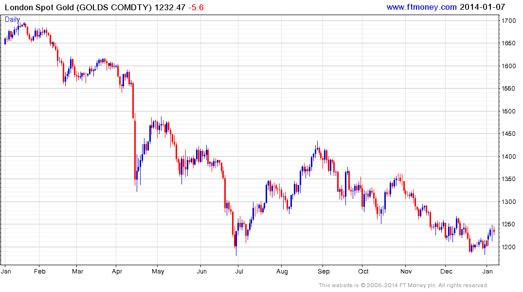This screenshot has height=292, width=523.
Task: Click the 'Jun' month axis label
Action: (x=202, y=271)
